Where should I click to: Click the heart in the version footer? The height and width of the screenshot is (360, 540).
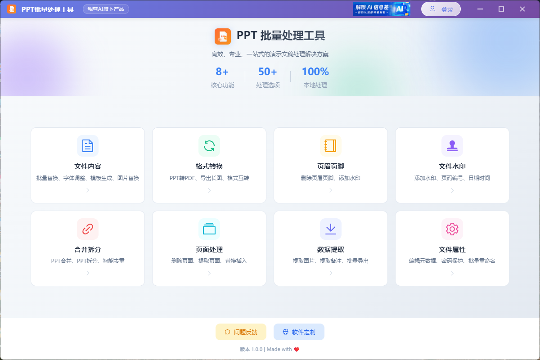(296, 349)
